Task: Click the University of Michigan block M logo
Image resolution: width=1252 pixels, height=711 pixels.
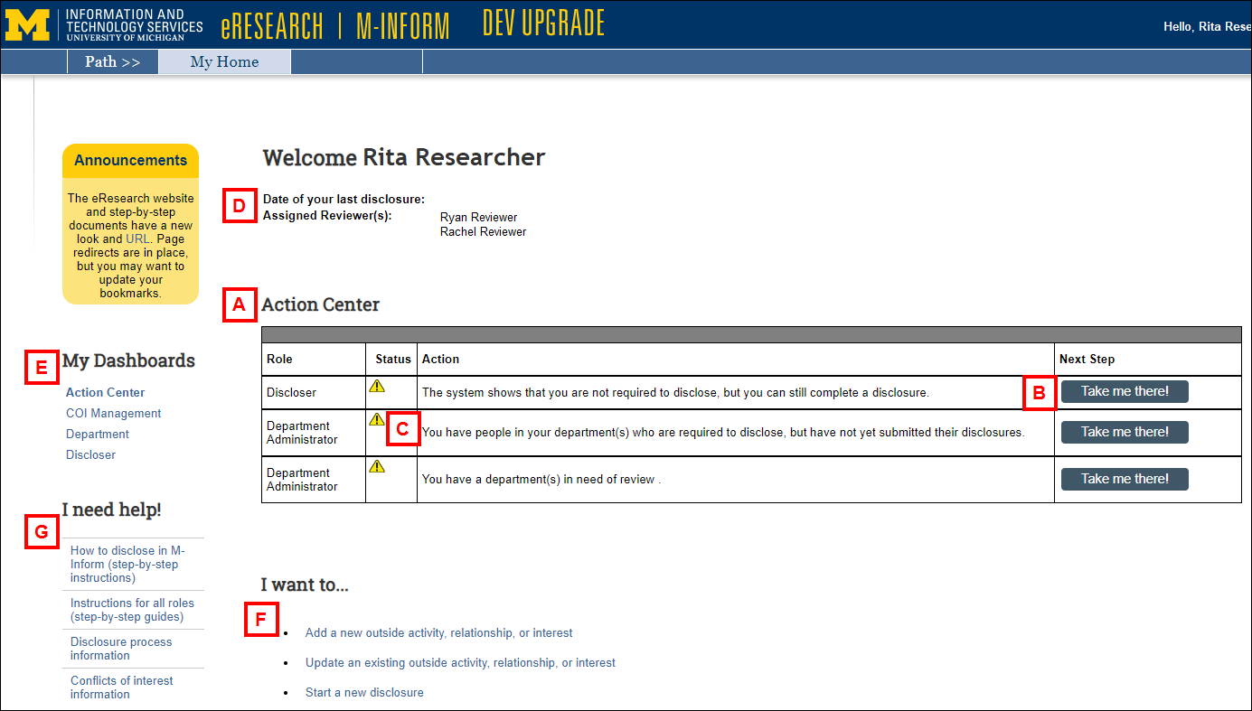Action: 27,24
